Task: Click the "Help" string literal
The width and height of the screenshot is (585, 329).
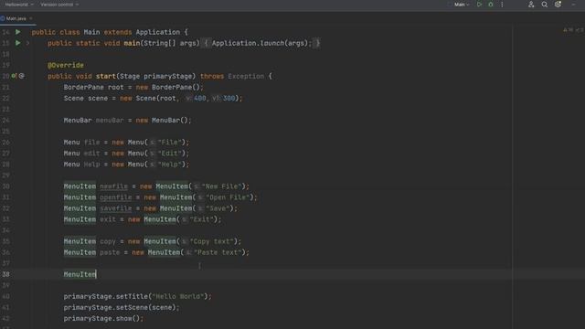Action: (170, 164)
